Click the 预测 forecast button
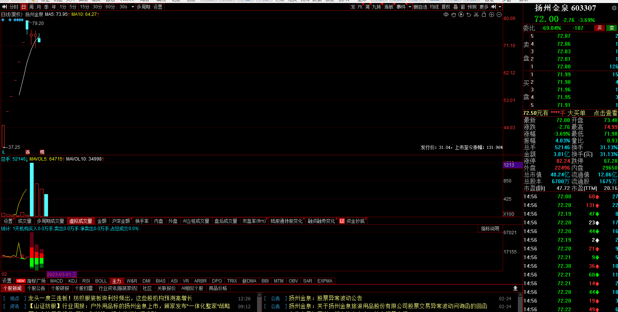This screenshot has height=312, width=618. (x=472, y=7)
